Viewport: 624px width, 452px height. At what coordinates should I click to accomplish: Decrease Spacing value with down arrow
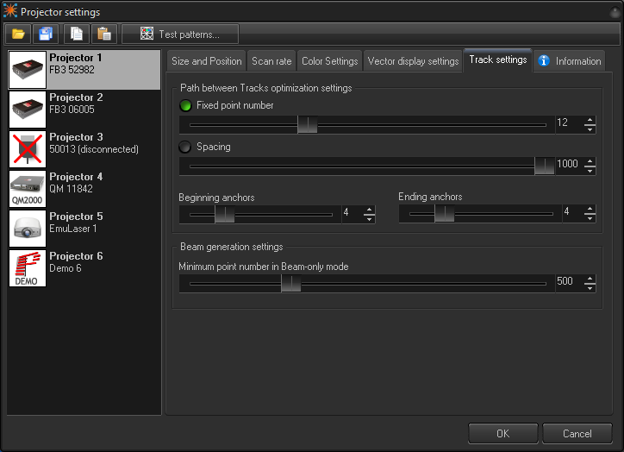tap(590, 170)
